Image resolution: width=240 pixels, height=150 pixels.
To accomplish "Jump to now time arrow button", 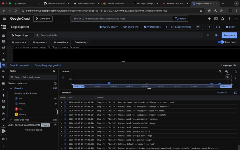I will (x=205, y=27).
